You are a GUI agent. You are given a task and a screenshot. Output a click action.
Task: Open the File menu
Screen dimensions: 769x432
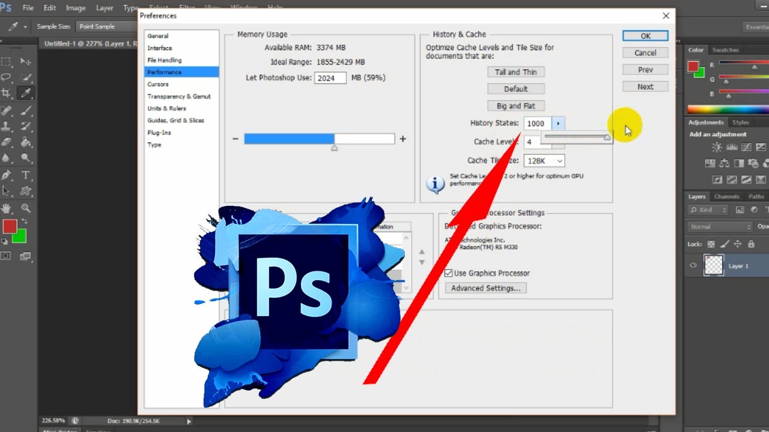28,8
